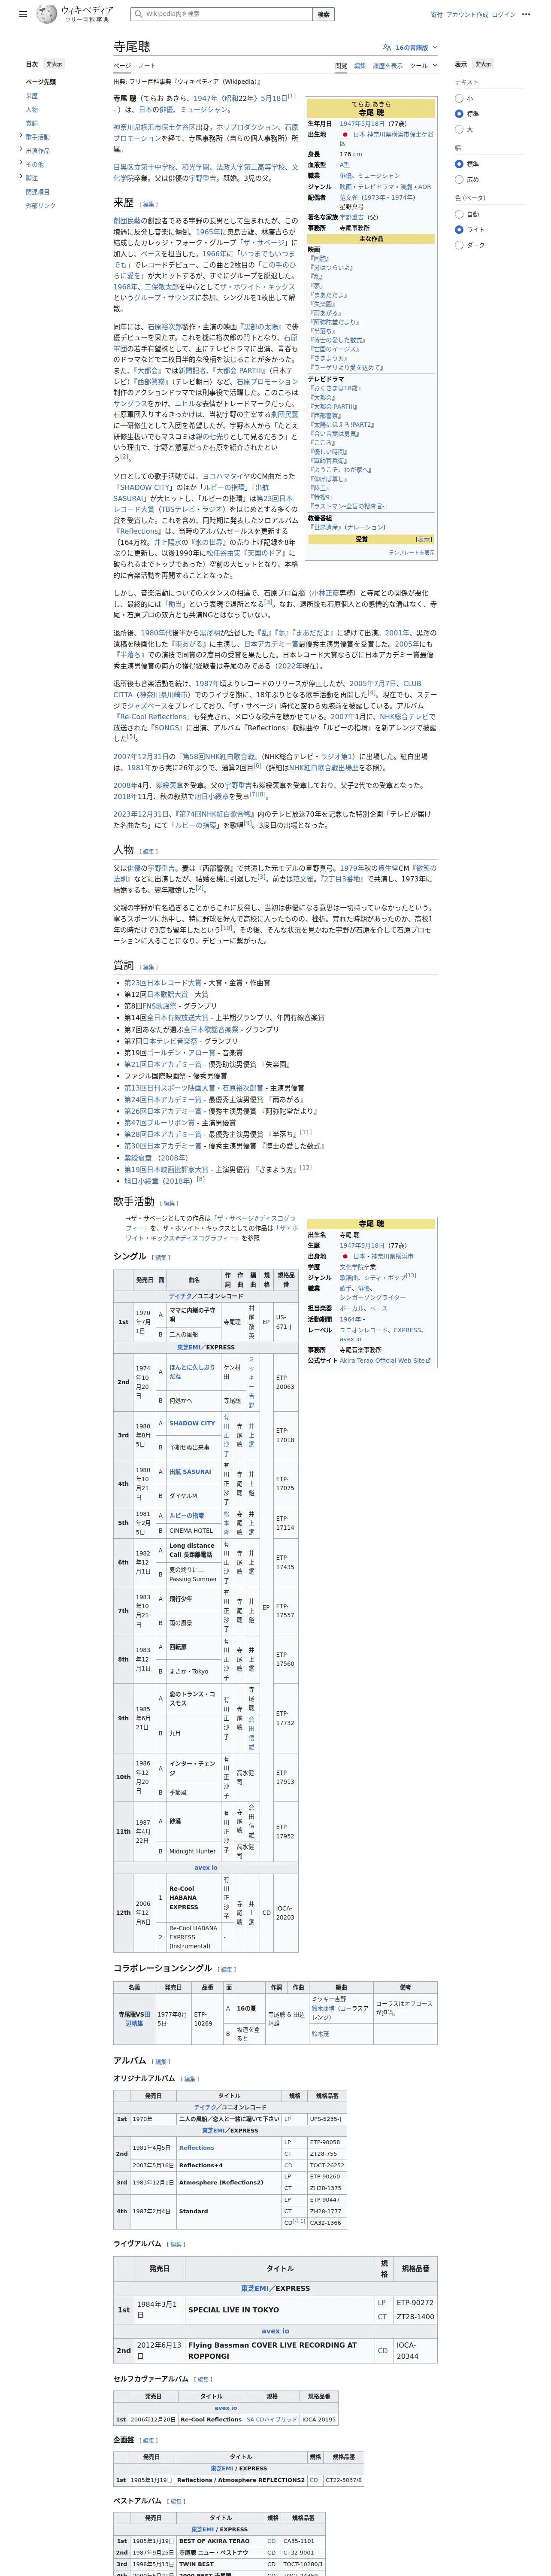This screenshot has height=2576, width=551.
Task: Open 履歴を表示 tab
Action: pyautogui.click(x=388, y=66)
